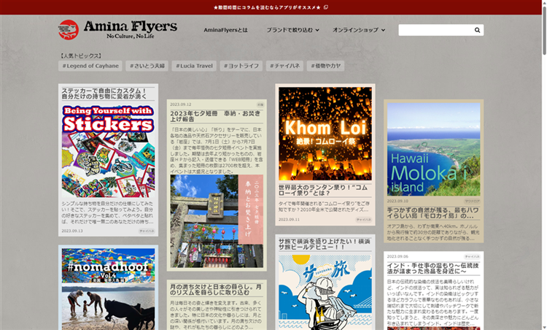
Task: Open the サ旅で横浜を盛り上げたい article title
Action: 325,244
